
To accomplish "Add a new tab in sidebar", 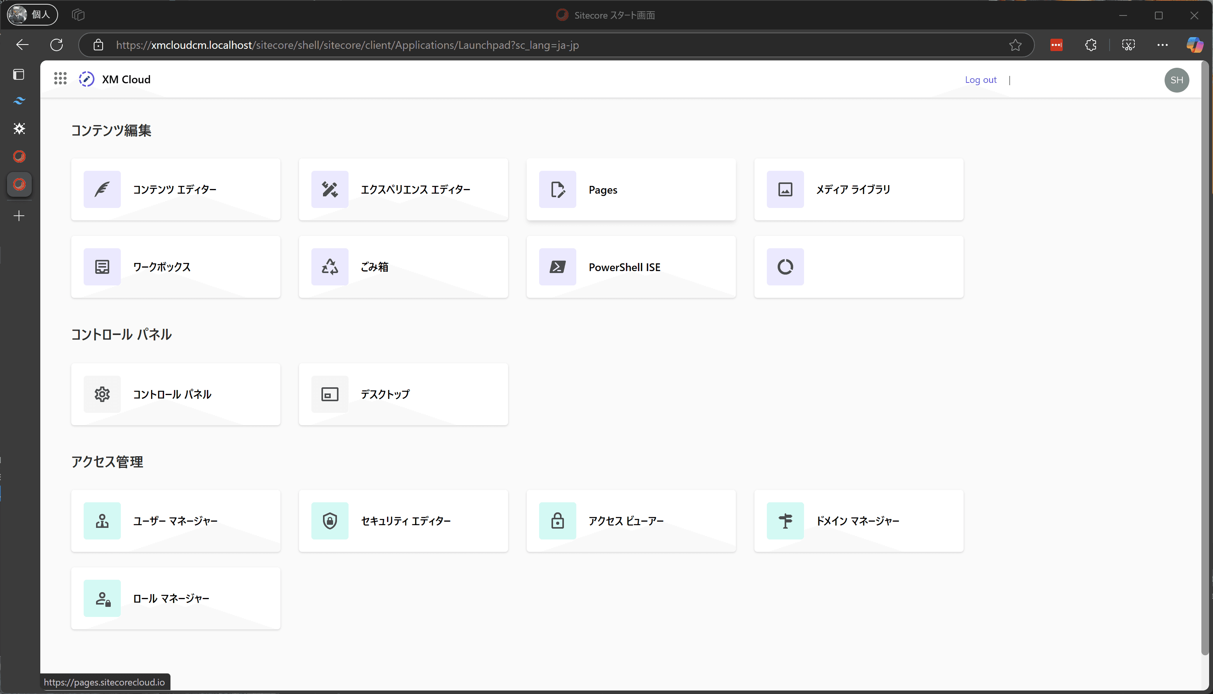I will click(19, 216).
